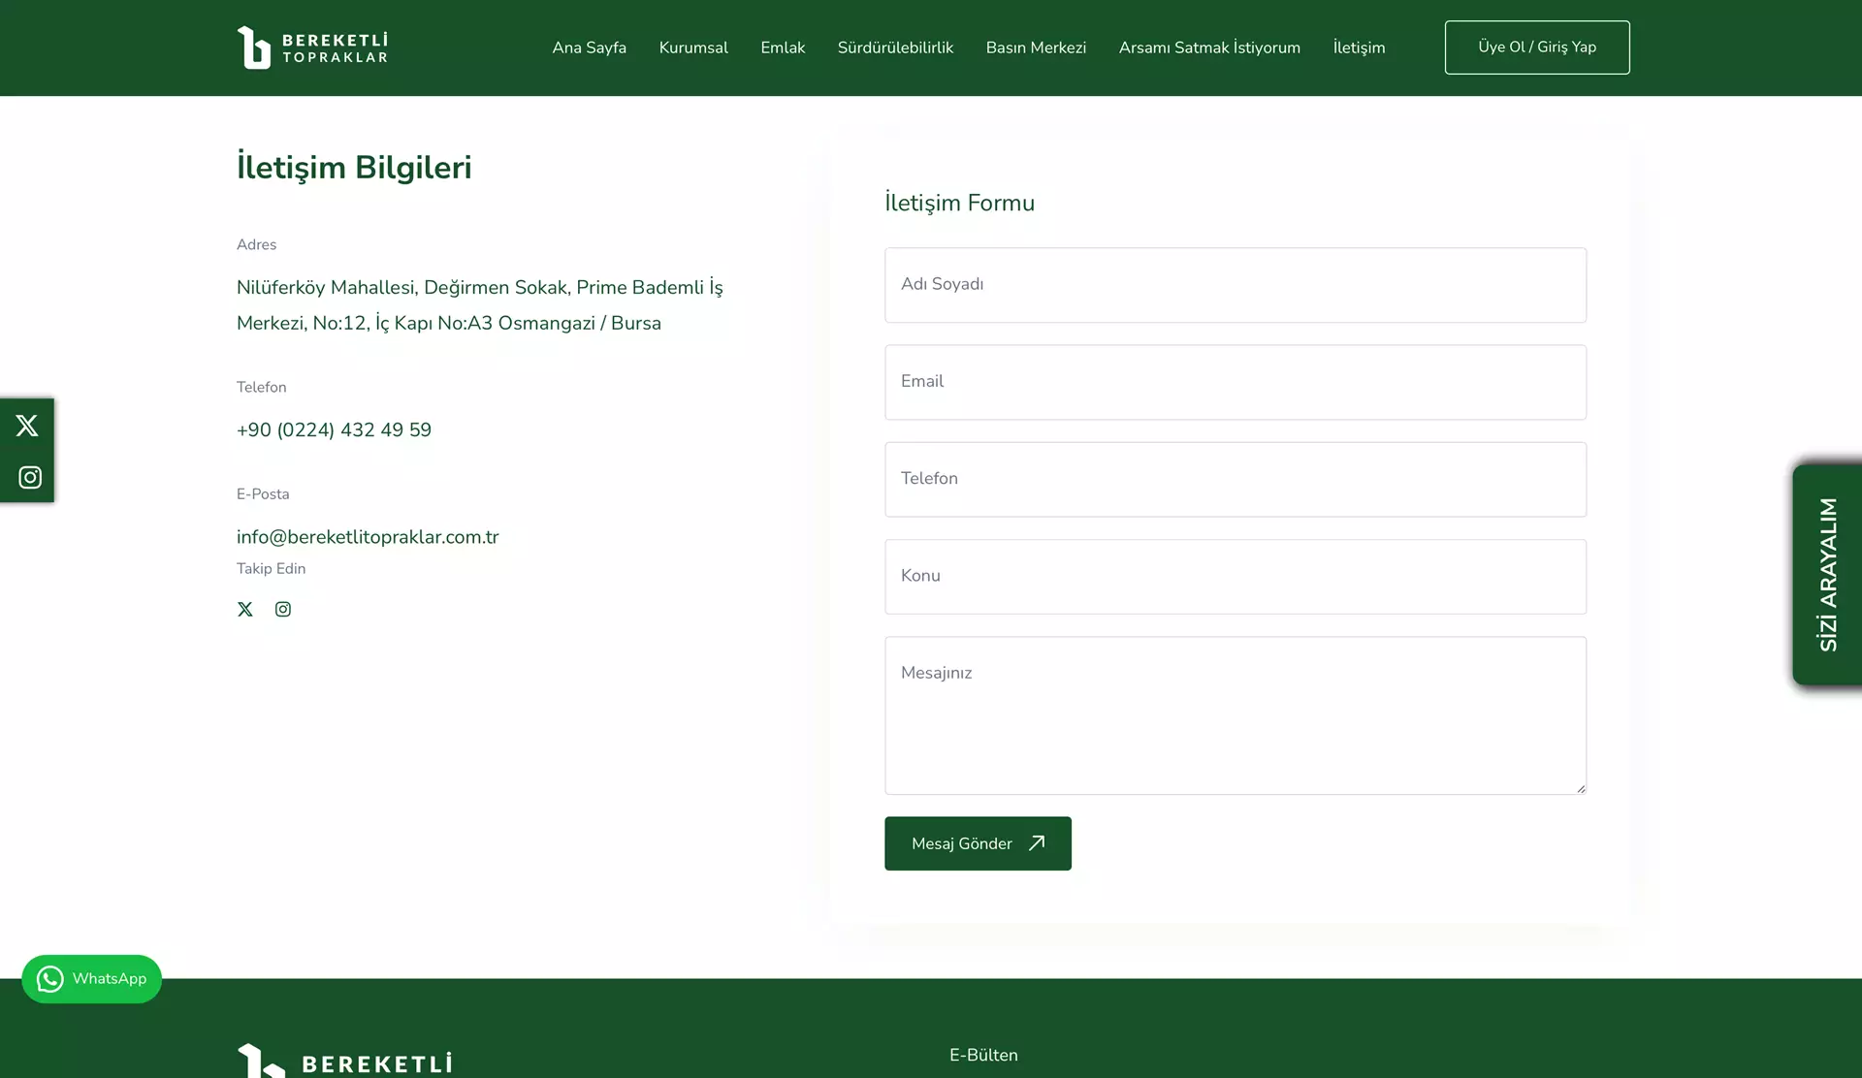This screenshot has height=1078, width=1862.
Task: Click the Konu input field
Action: 1235,575
